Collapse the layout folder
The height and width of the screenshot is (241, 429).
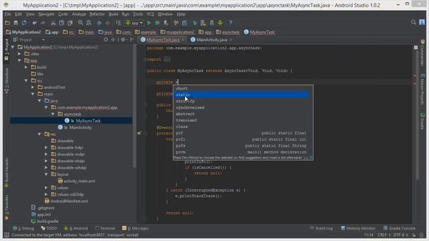(46, 174)
